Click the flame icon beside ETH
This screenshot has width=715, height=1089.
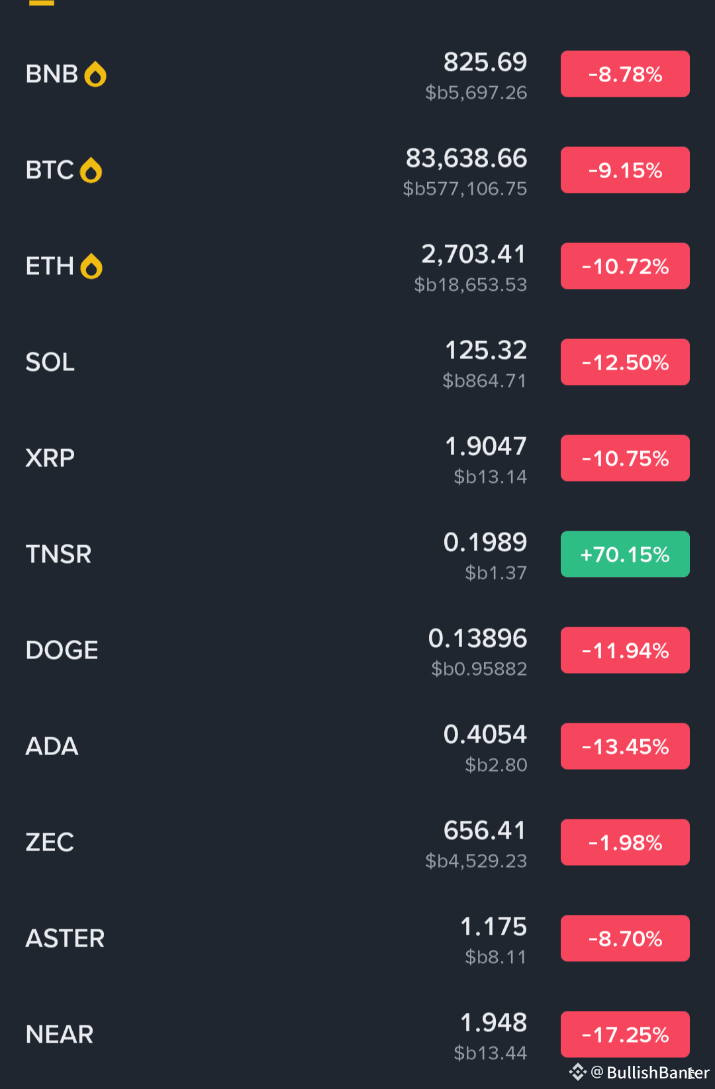tap(91, 266)
